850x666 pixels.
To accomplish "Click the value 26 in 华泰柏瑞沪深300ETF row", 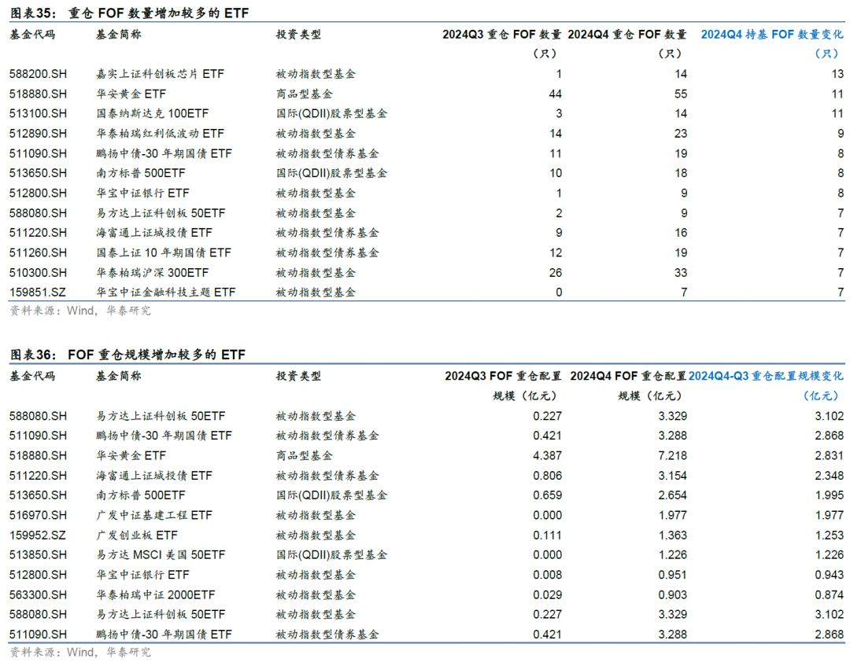I will (555, 273).
